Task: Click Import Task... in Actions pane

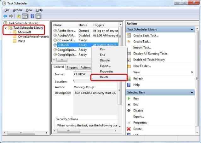Action: (x=142, y=48)
